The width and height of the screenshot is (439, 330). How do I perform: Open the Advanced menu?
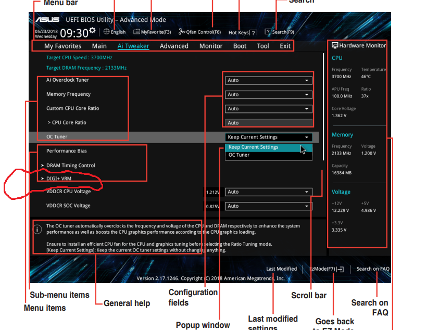[174, 46]
